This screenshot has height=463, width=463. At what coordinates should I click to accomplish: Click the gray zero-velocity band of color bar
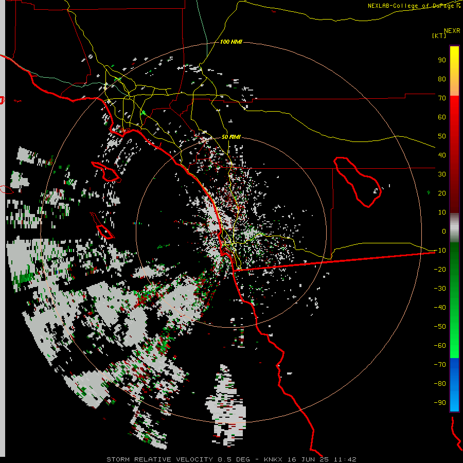click(x=454, y=228)
